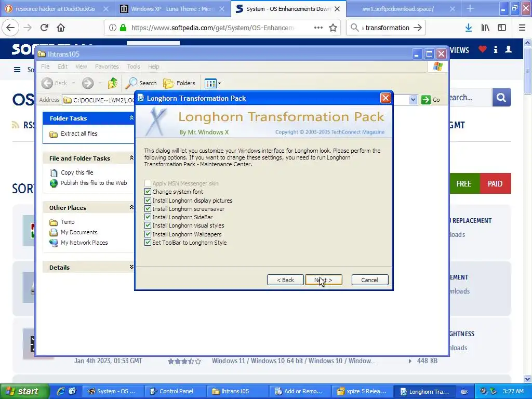Viewport: 532px width, 399px height.
Task: Click Softpedia info icon
Action: pyautogui.click(x=496, y=50)
